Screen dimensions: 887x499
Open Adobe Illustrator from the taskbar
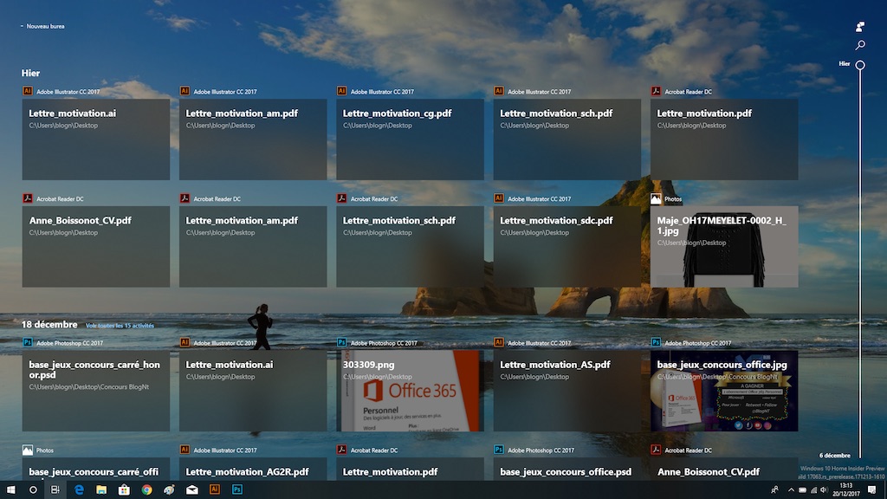click(213, 490)
